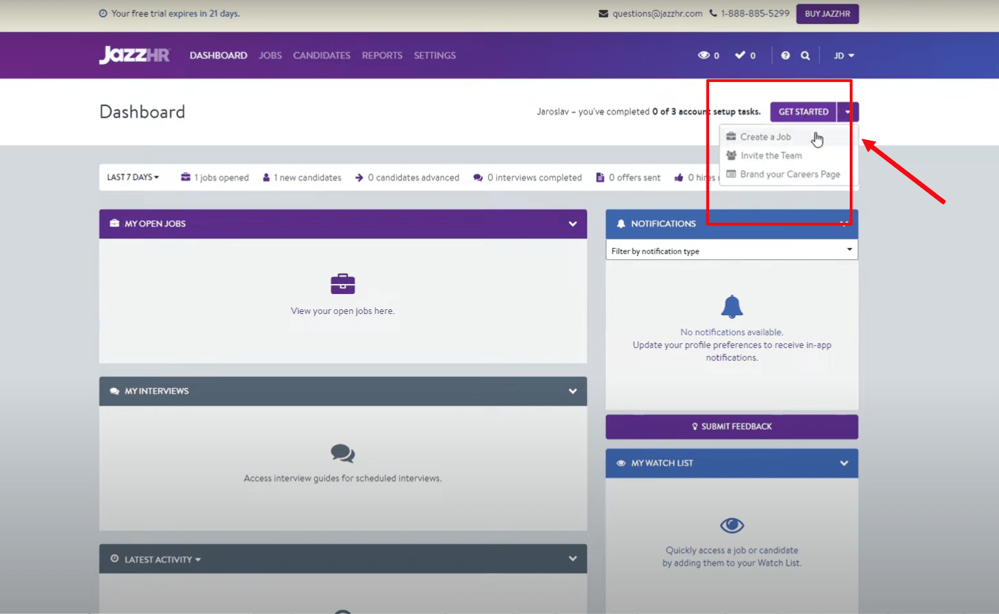Click the tasks checkmark counter

point(744,55)
